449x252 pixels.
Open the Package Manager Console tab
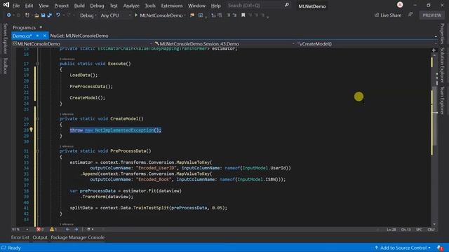(78, 237)
